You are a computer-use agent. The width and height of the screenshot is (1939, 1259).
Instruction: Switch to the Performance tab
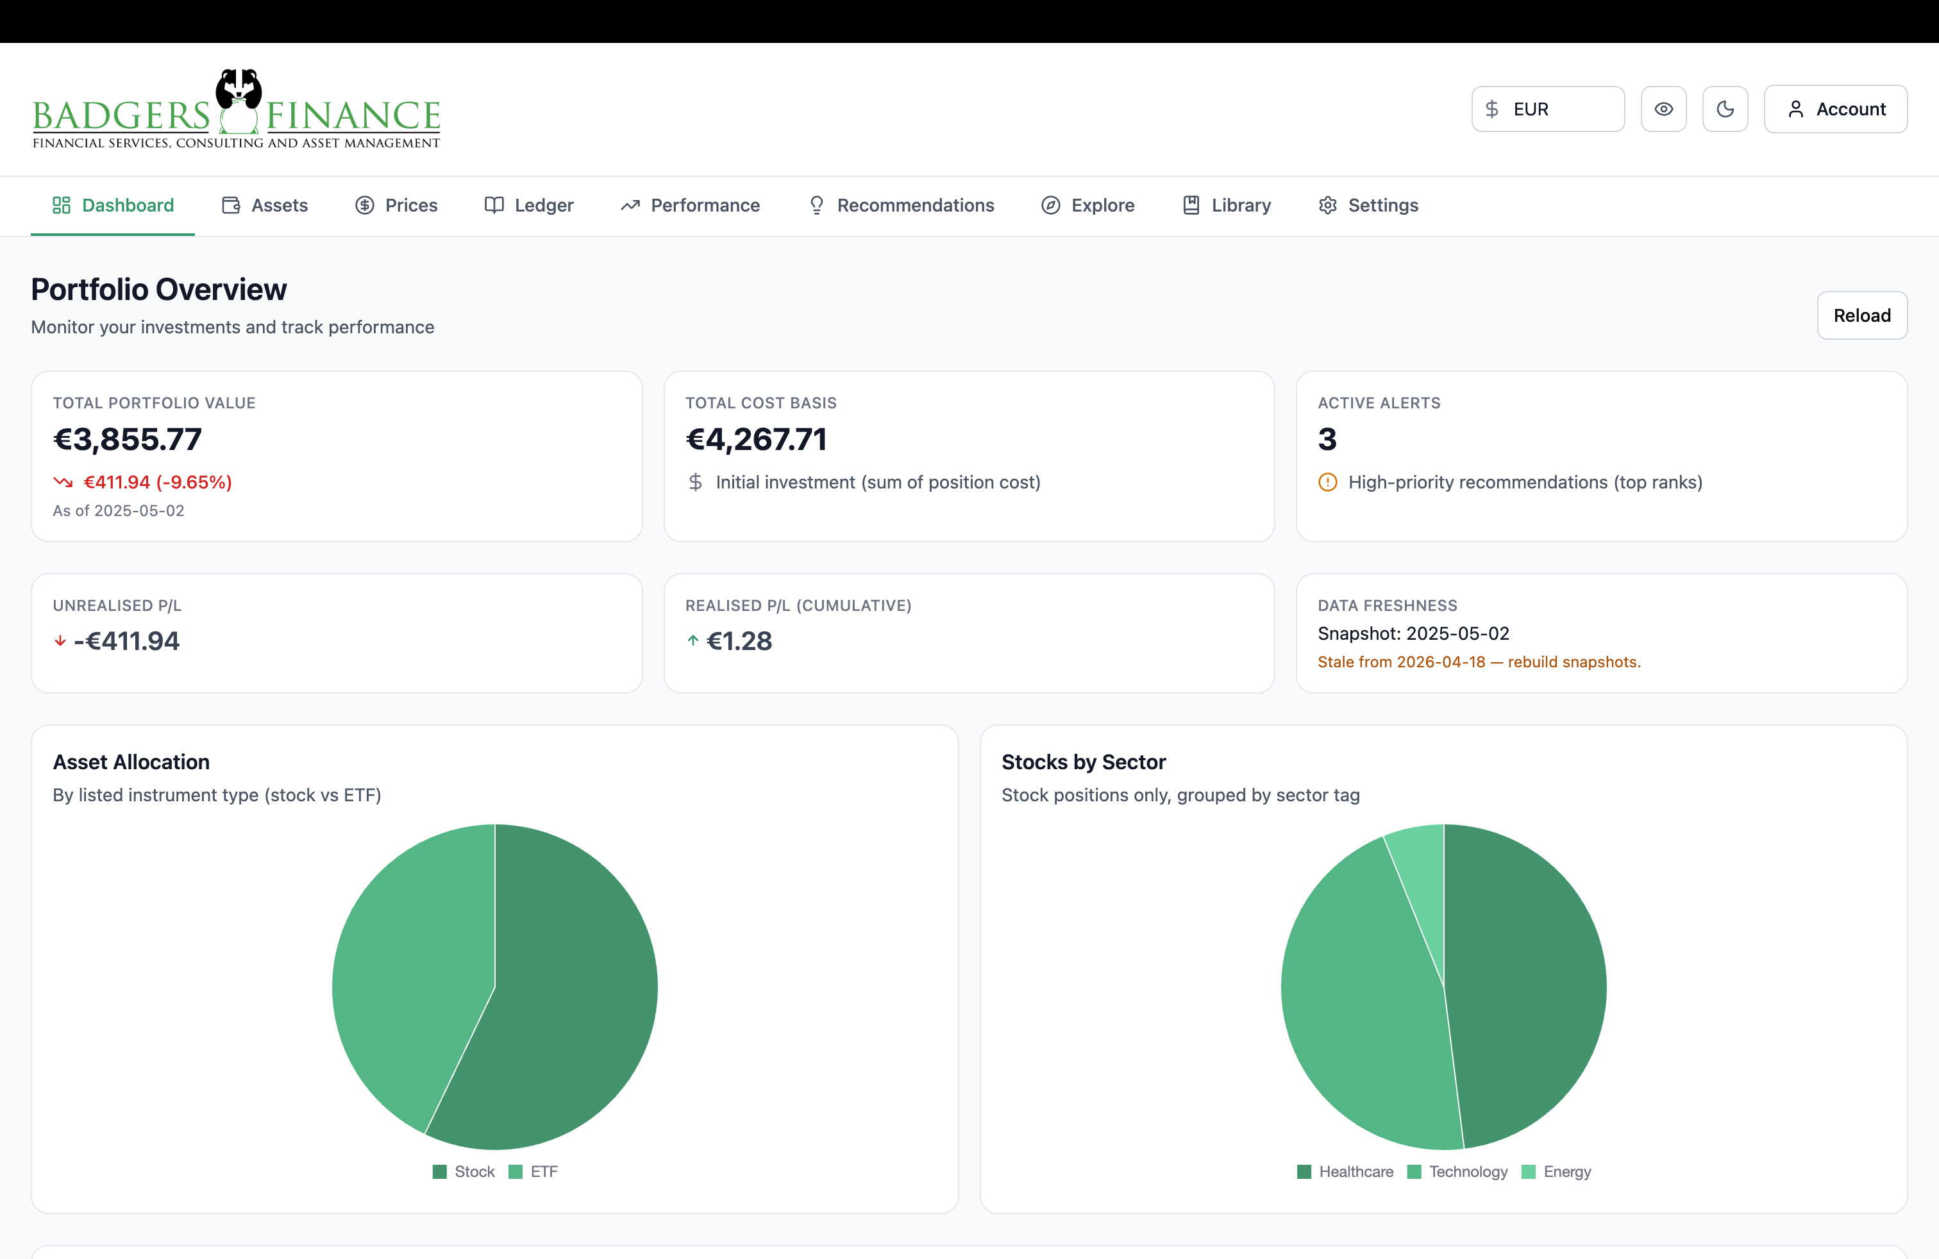coord(691,205)
